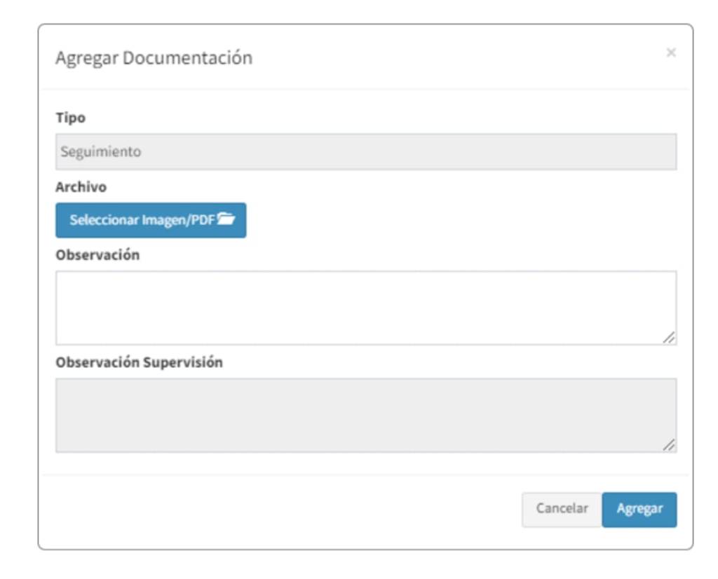
Task: Click the Tipo field showing Seguimiento
Action: 366,151
